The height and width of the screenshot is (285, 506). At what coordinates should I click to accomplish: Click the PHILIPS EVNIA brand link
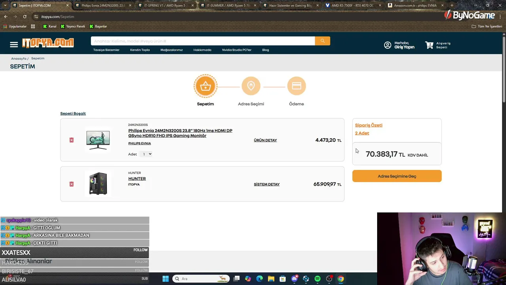tap(140, 143)
